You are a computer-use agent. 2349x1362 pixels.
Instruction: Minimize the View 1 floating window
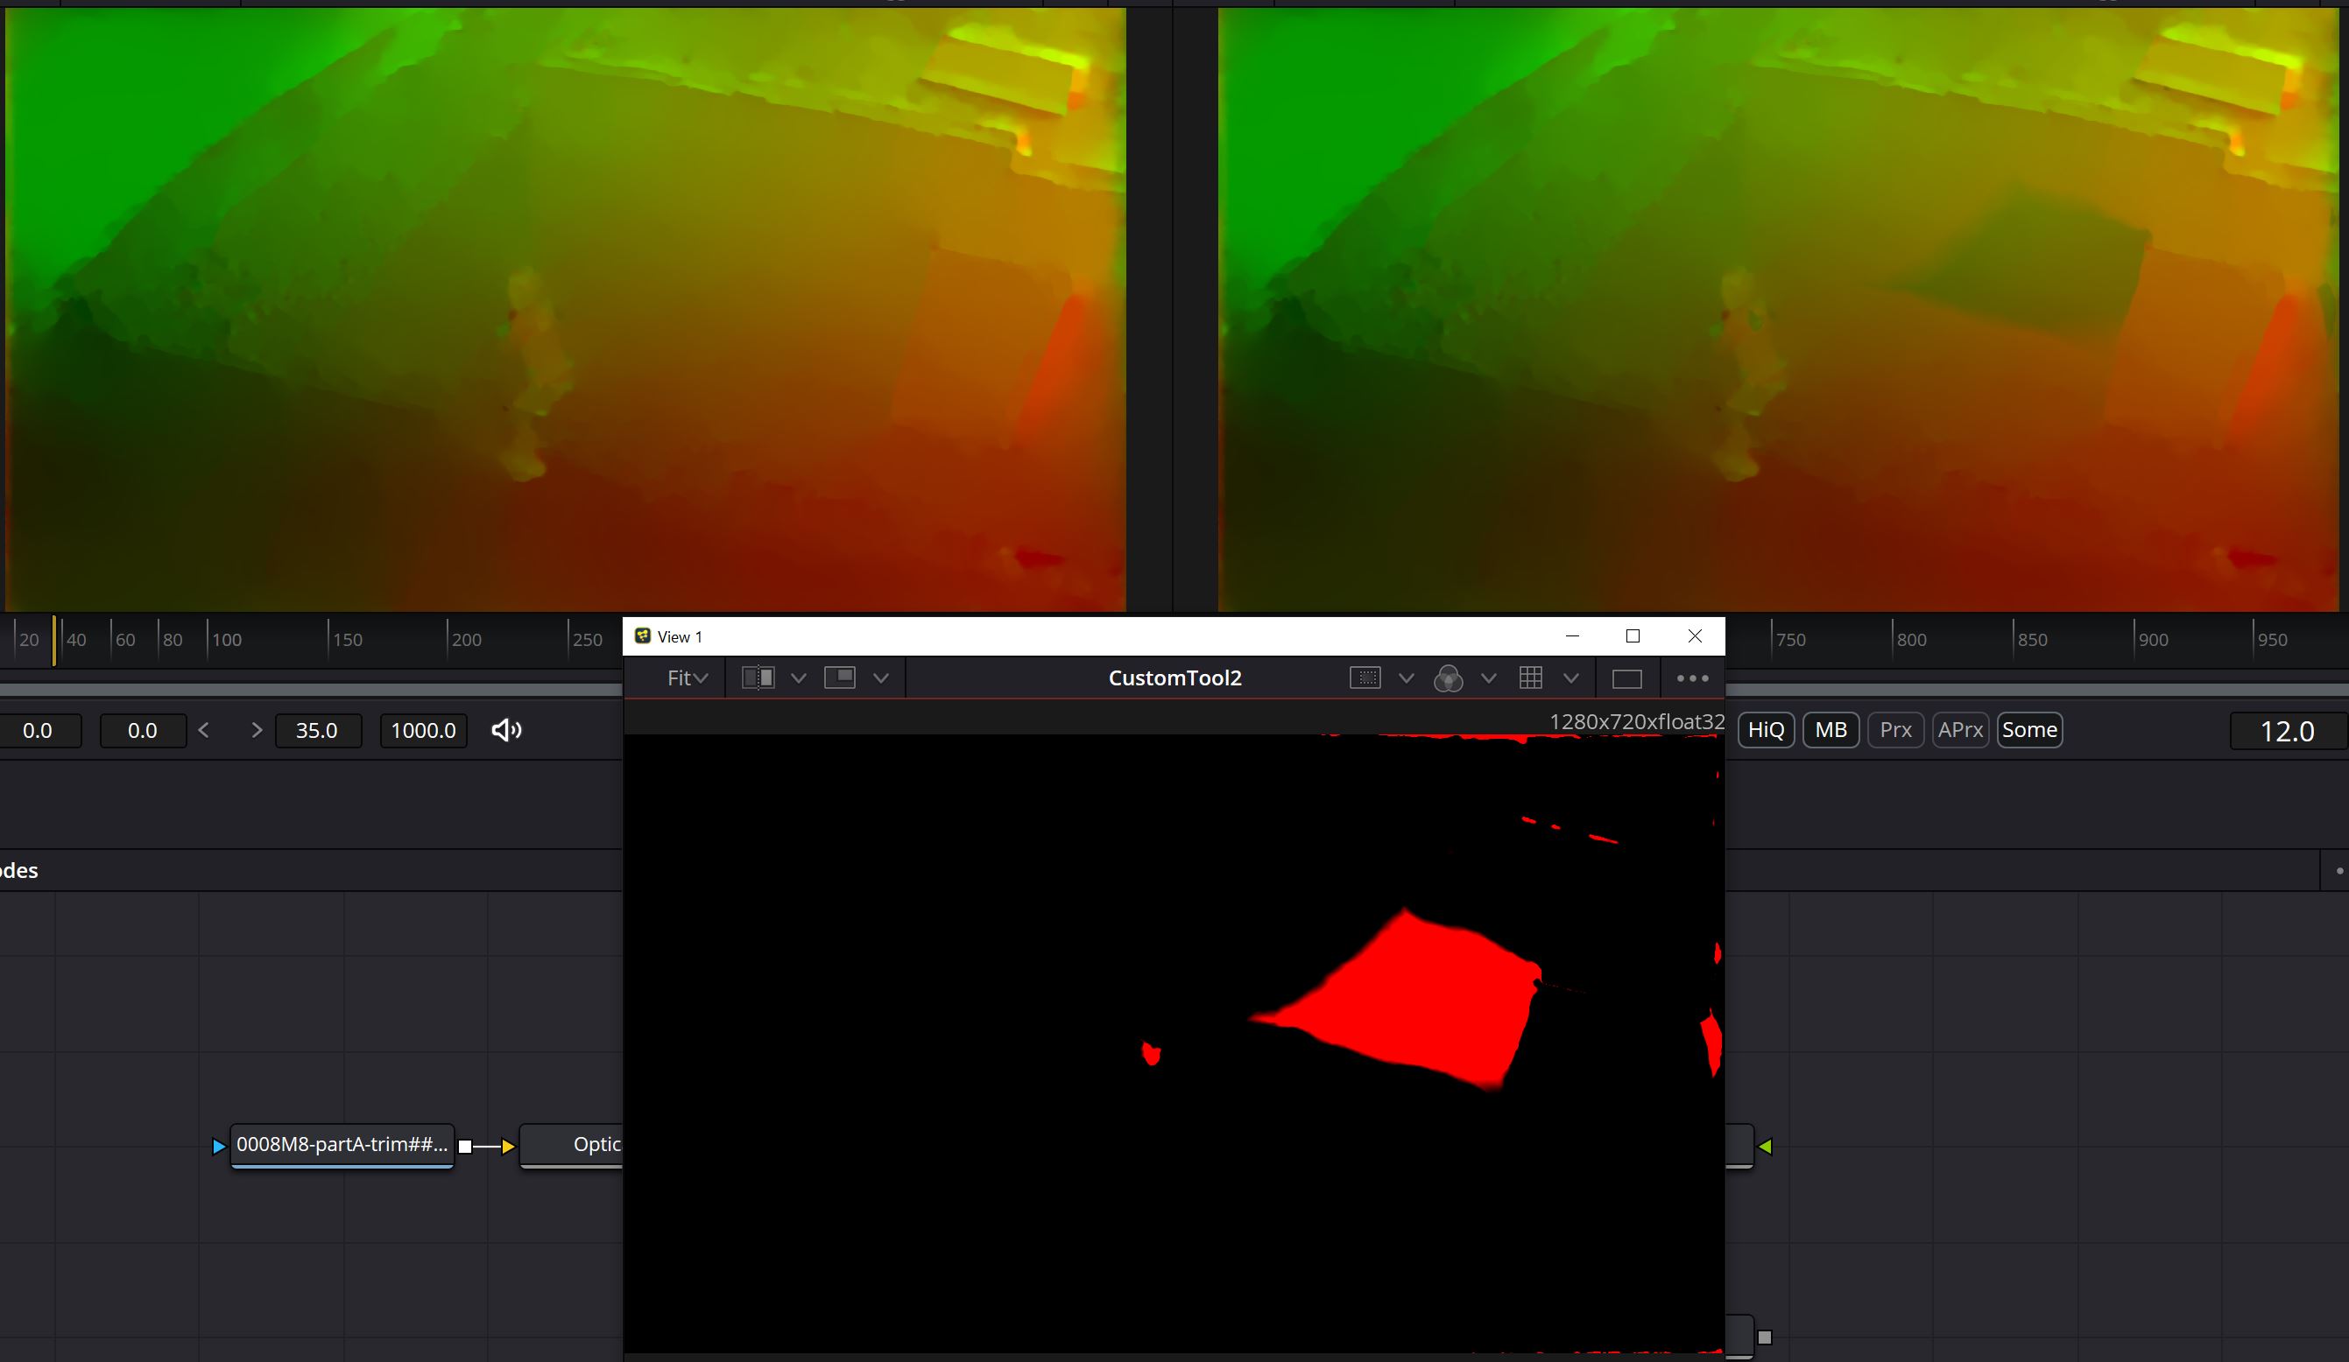tap(1572, 636)
